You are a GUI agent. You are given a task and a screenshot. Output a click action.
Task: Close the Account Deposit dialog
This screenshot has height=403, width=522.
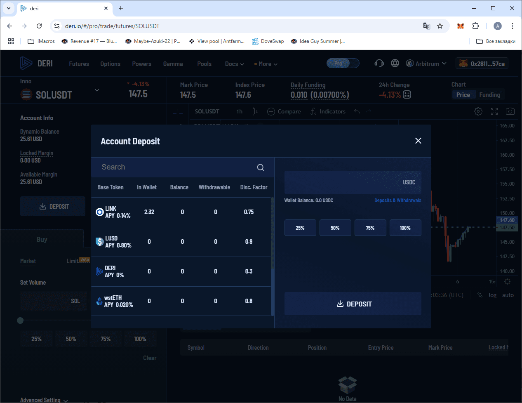pyautogui.click(x=418, y=141)
